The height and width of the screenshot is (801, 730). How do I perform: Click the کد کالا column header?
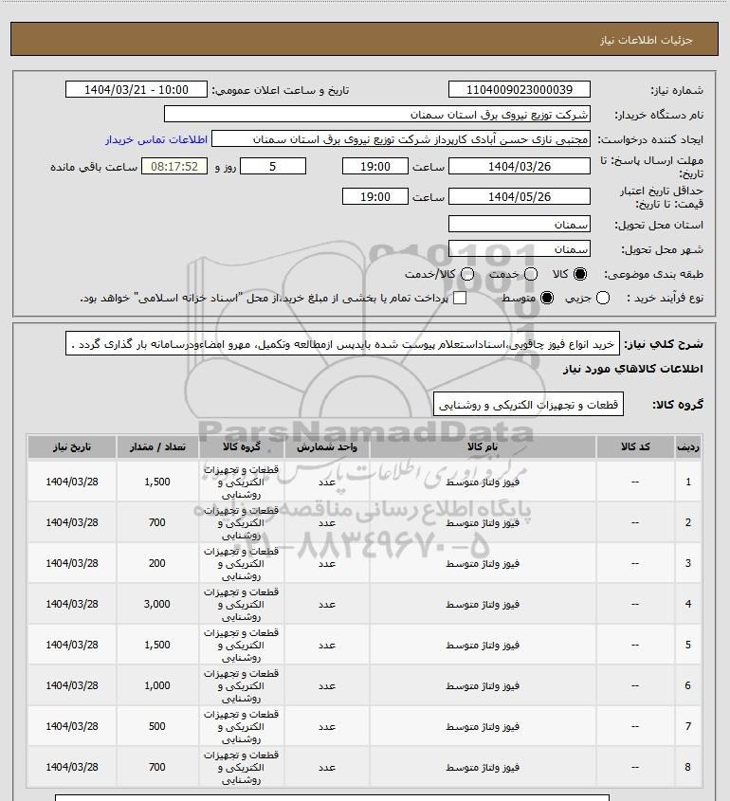[635, 447]
